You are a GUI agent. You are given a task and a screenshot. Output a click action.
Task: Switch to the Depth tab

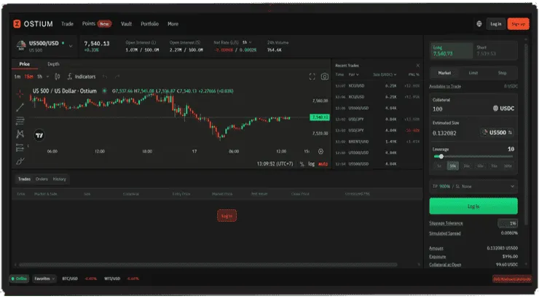click(53, 64)
